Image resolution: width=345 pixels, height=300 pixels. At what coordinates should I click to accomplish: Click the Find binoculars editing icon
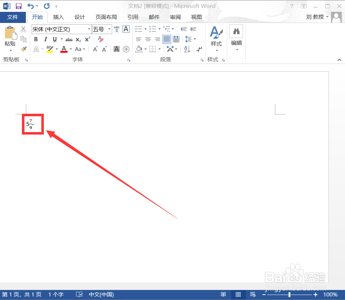pos(236,31)
